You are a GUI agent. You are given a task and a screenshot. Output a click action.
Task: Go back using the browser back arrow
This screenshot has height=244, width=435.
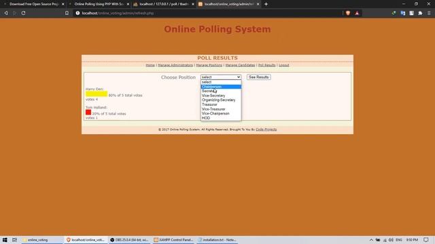[6, 13]
